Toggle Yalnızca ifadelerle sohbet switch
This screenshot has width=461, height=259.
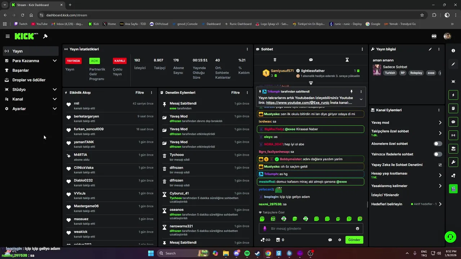coord(438,154)
